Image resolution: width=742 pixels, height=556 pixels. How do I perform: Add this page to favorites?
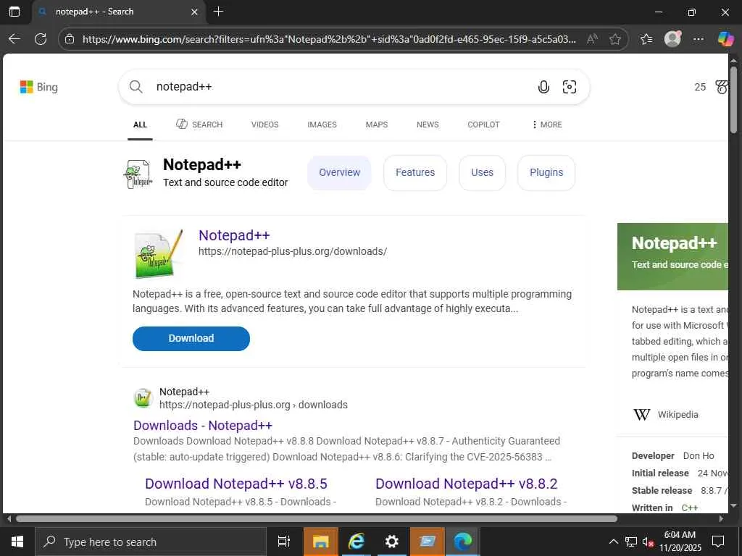tap(614, 39)
